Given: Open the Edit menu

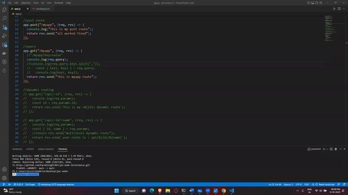Looking at the screenshot, I should click(16, 3).
